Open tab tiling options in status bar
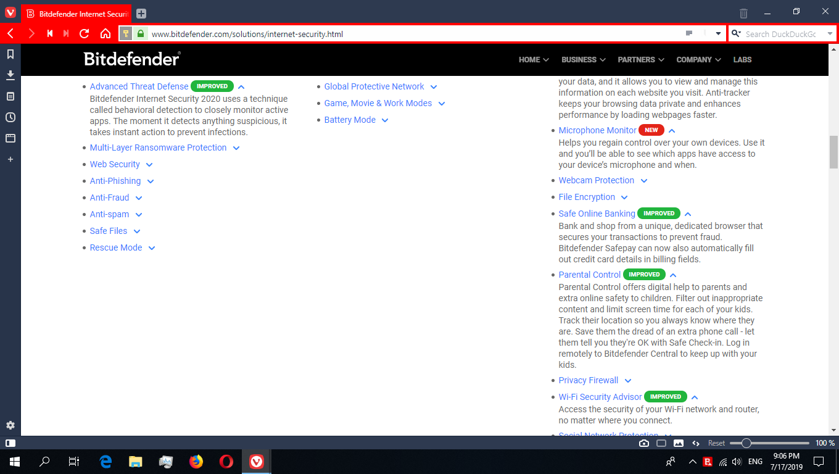The image size is (839, 474). click(x=661, y=443)
